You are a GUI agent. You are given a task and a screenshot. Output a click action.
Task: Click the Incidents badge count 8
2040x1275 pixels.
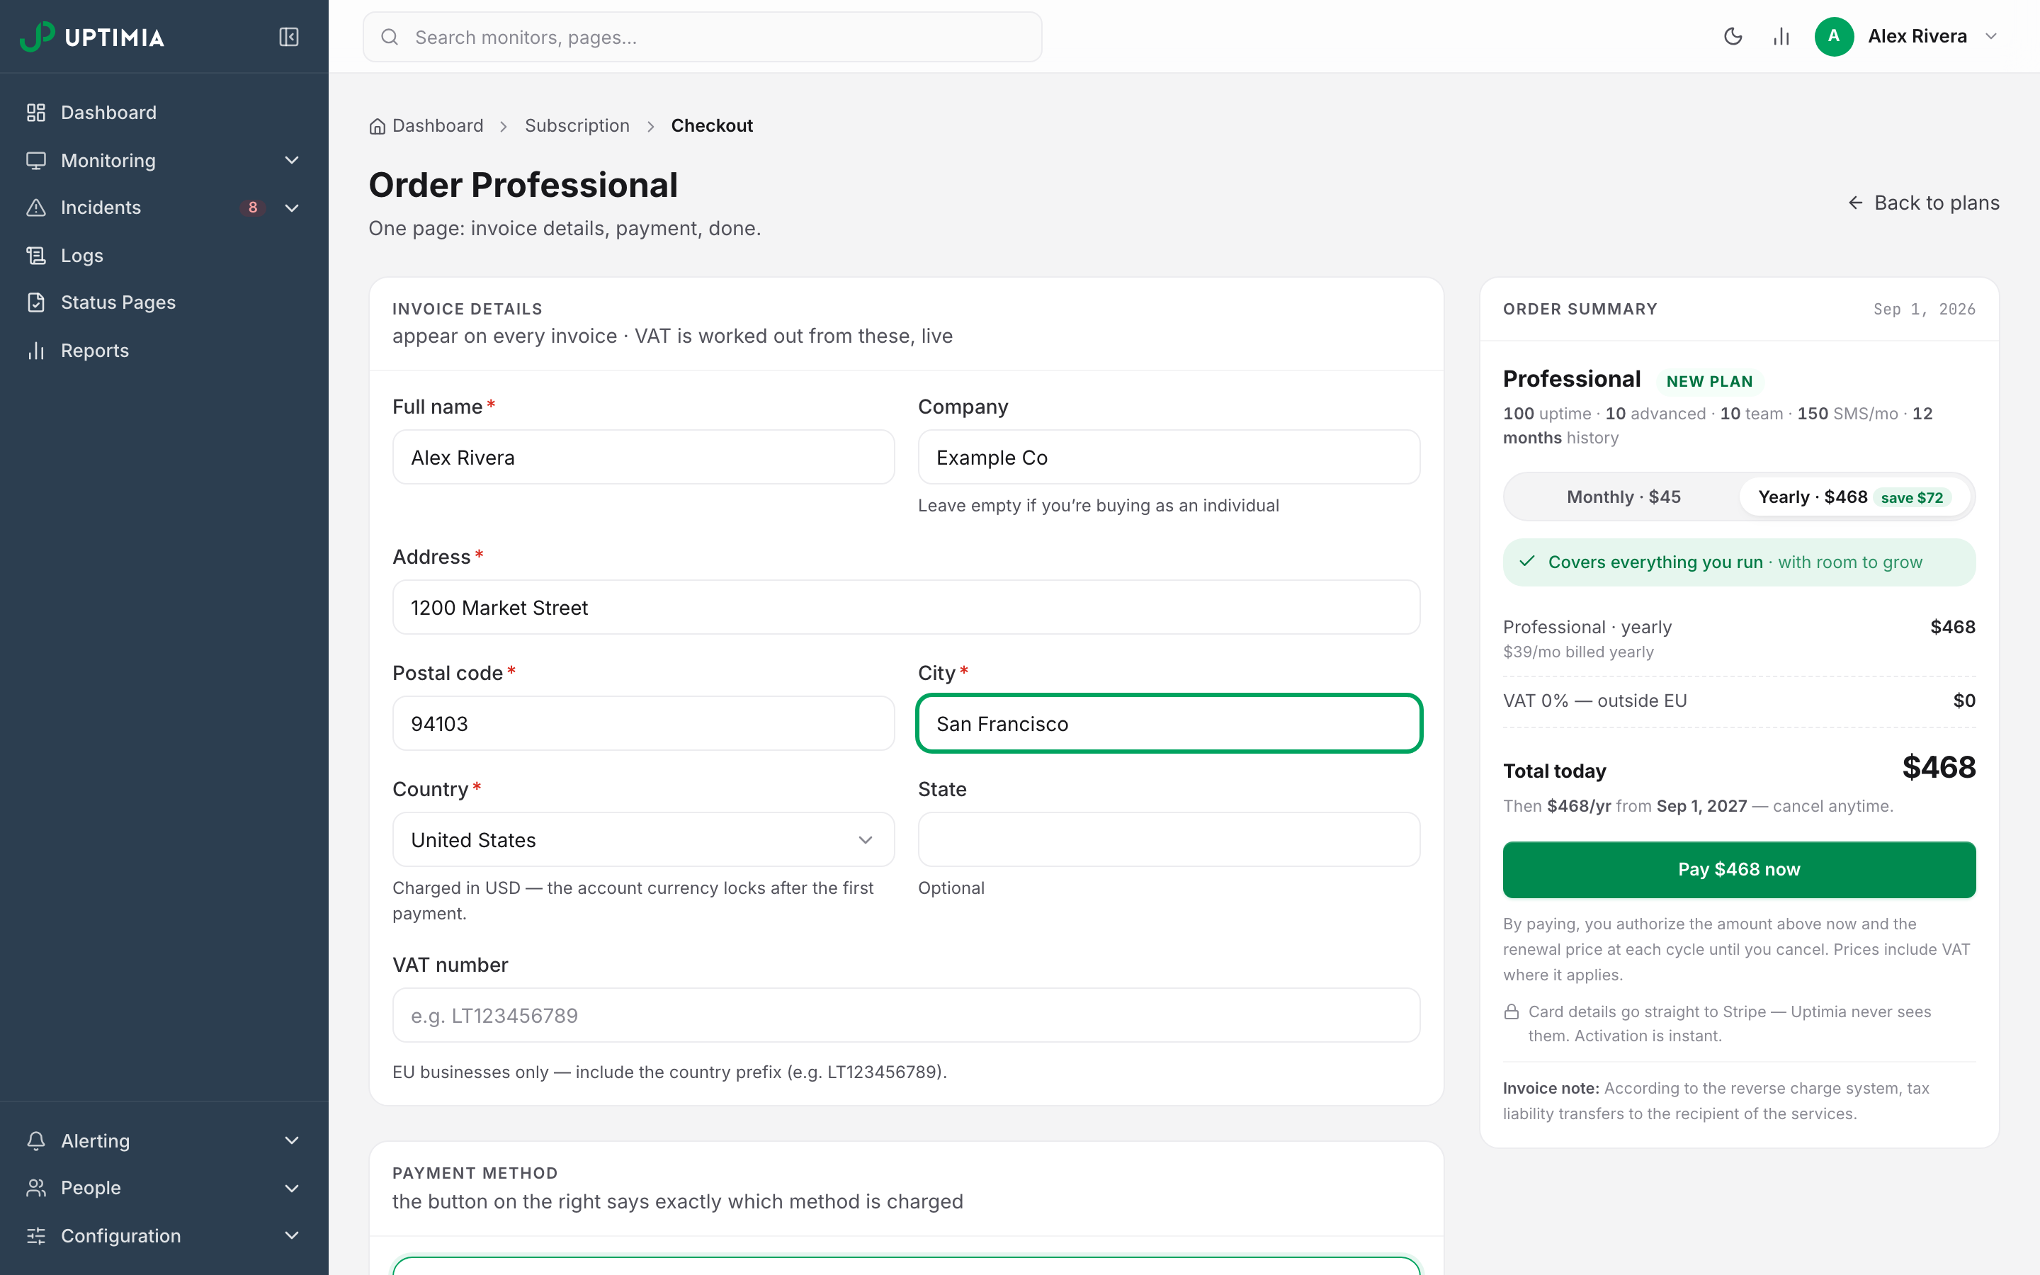pyautogui.click(x=252, y=208)
